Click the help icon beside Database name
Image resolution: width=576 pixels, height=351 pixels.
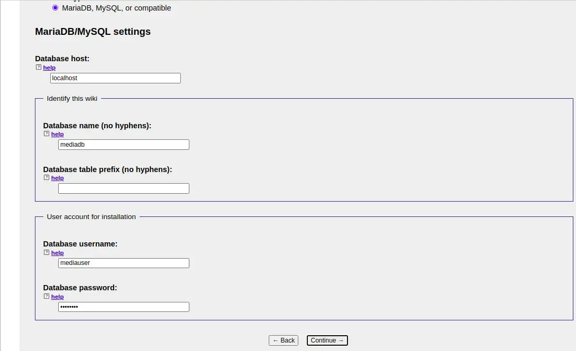[47, 134]
